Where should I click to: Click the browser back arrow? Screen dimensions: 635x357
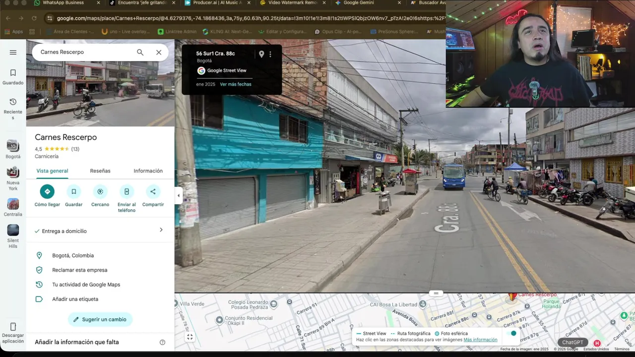(x=8, y=18)
